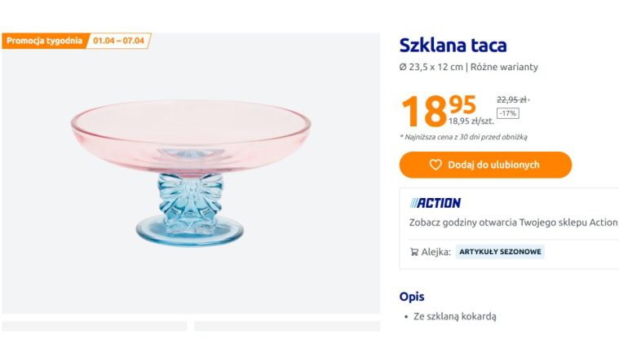Select the 01.04 – 07.04 promotion date label
Screen dimensions: 619x361
pos(119,41)
